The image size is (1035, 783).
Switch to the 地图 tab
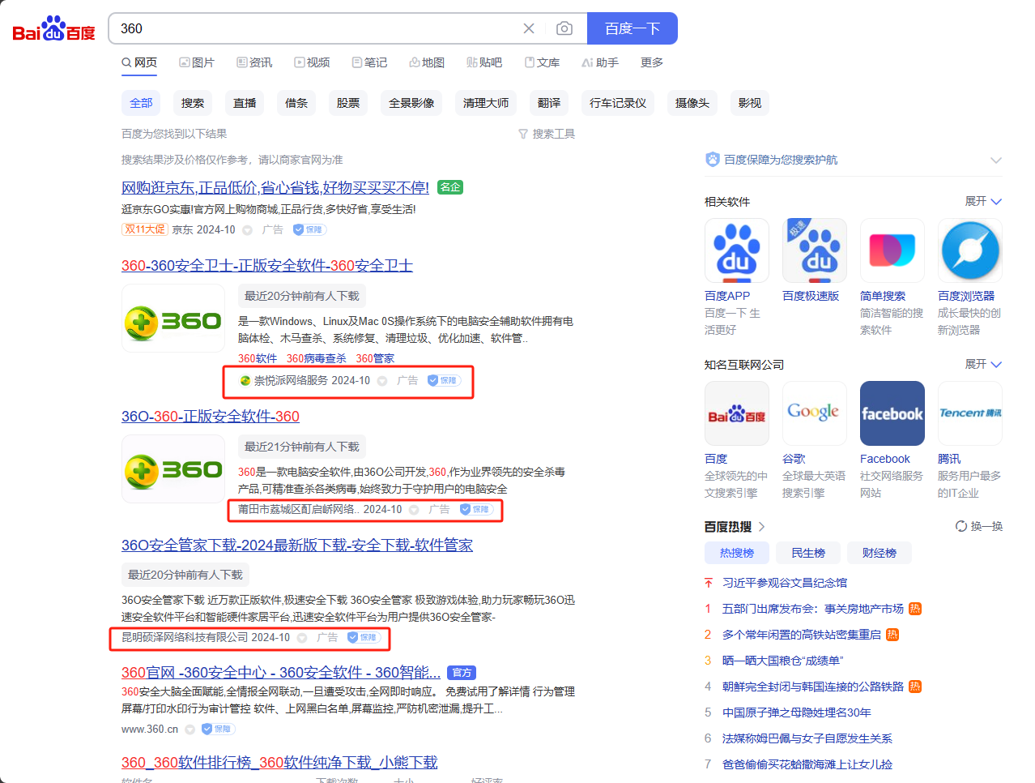[427, 62]
